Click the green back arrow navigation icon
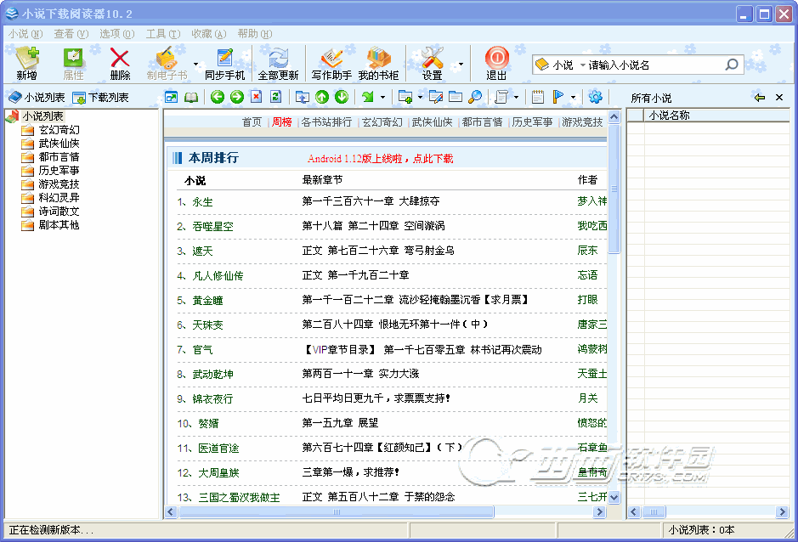This screenshot has width=798, height=542. pyautogui.click(x=218, y=97)
